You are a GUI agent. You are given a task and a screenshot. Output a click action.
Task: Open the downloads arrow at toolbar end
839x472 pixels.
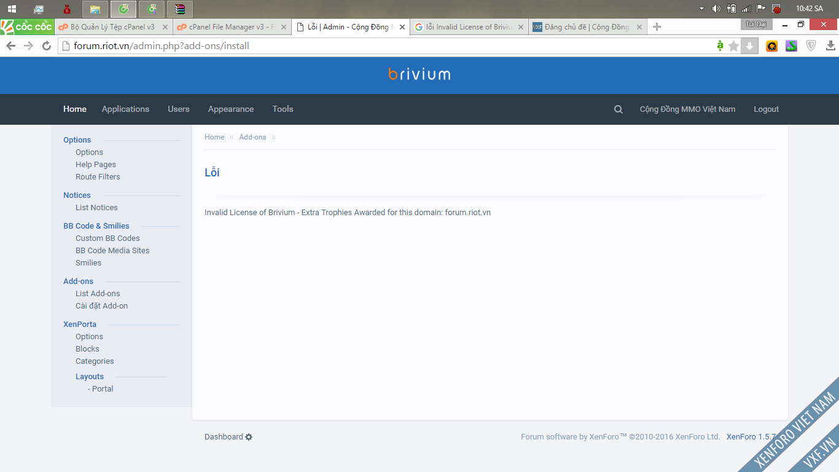point(830,45)
